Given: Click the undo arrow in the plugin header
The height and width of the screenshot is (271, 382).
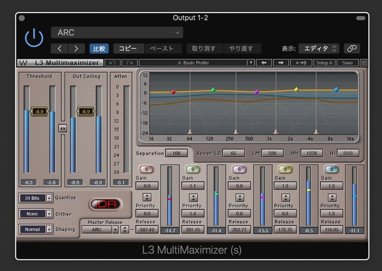Looking at the screenshot, I should tap(113, 63).
